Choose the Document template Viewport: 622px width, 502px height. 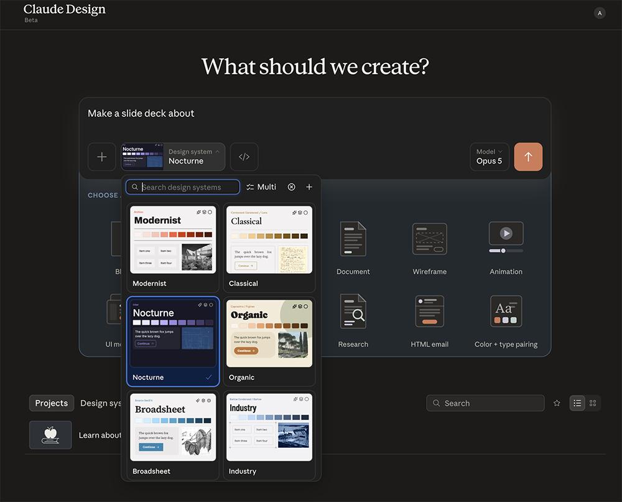[x=353, y=248]
